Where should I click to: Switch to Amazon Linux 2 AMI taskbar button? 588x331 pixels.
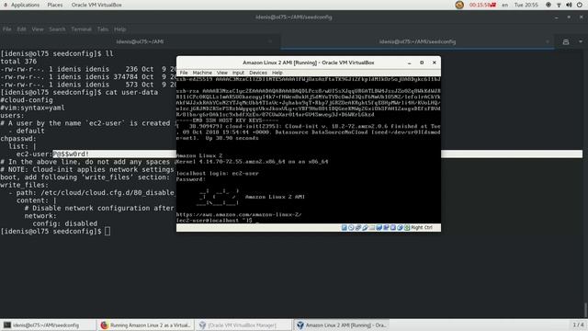point(341,325)
